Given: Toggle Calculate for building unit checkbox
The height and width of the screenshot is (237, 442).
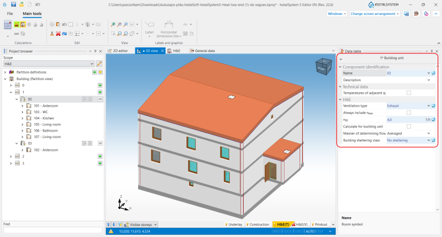Looking at the screenshot, I should [409, 127].
